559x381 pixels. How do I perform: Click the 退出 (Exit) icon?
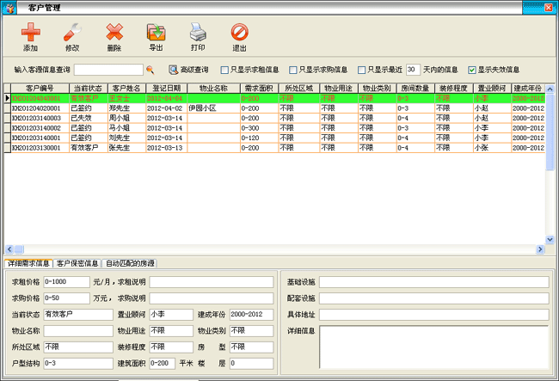point(240,34)
